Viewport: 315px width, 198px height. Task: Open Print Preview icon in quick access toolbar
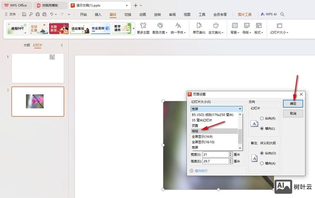(44, 14)
